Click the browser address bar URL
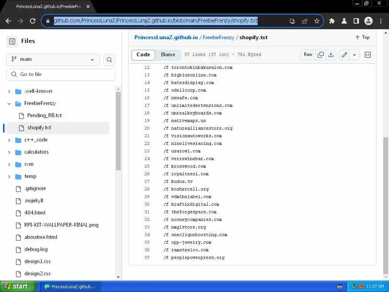This screenshot has width=389, height=292. [x=155, y=21]
